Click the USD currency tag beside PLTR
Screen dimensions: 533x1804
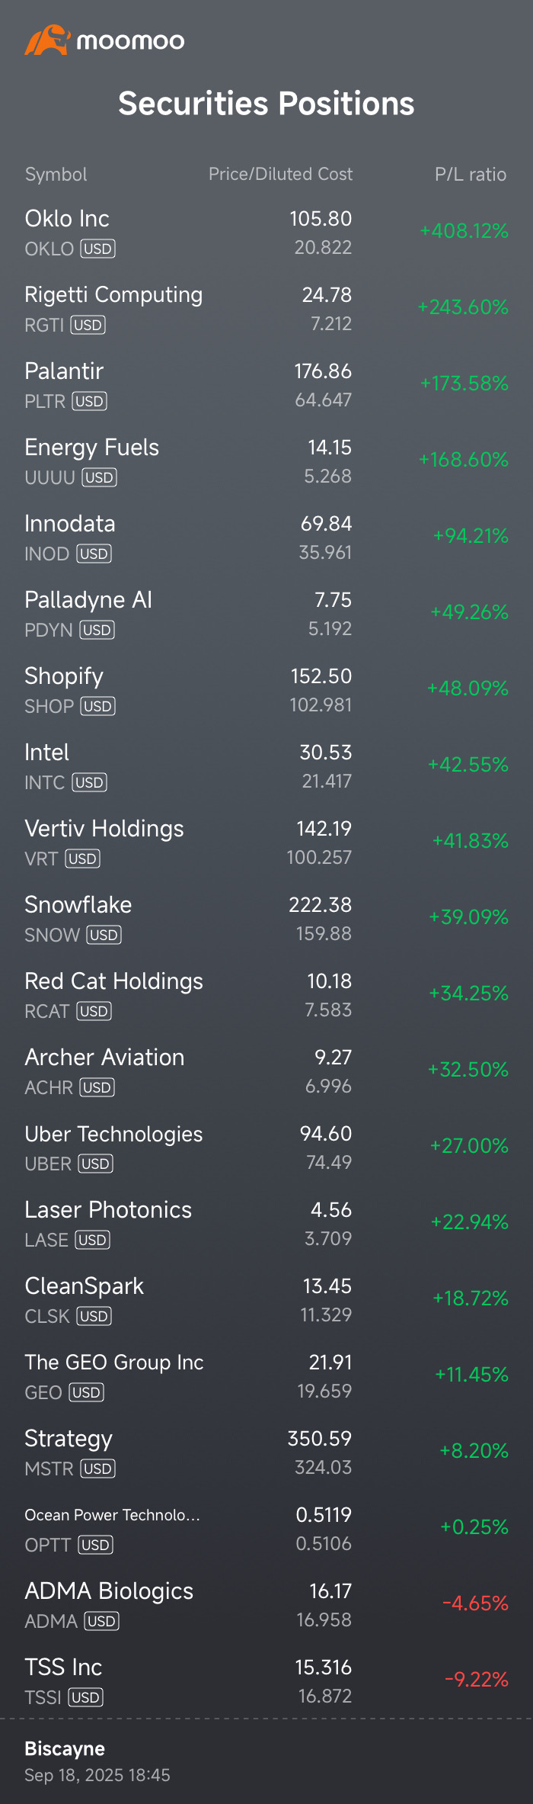coord(90,401)
